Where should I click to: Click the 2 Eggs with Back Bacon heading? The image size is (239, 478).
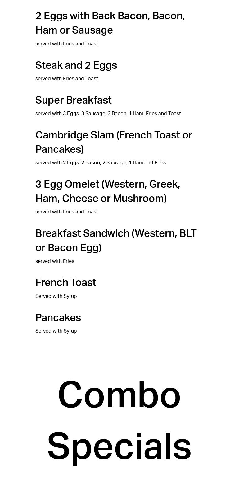[x=110, y=16]
